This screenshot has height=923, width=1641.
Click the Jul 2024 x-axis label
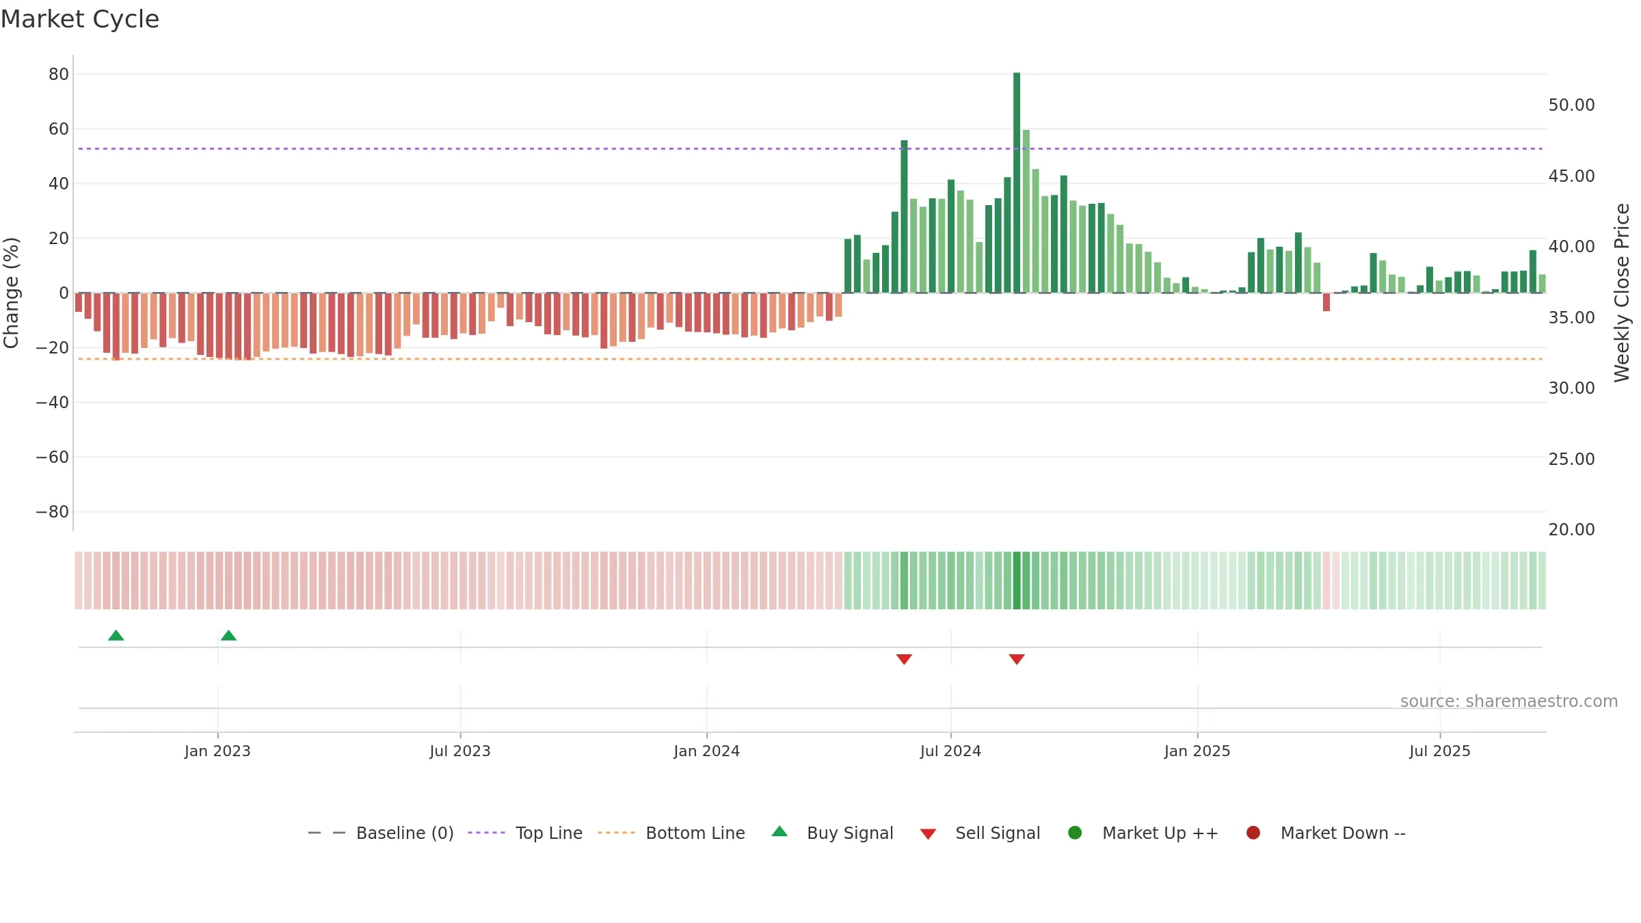[x=950, y=751]
